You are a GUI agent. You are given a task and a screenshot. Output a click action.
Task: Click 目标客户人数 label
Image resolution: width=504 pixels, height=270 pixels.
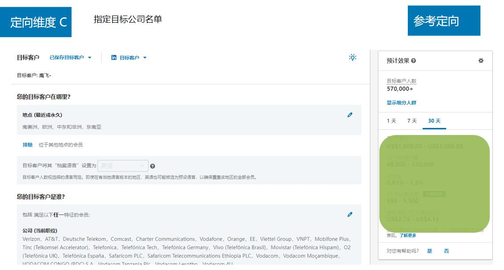402,81
